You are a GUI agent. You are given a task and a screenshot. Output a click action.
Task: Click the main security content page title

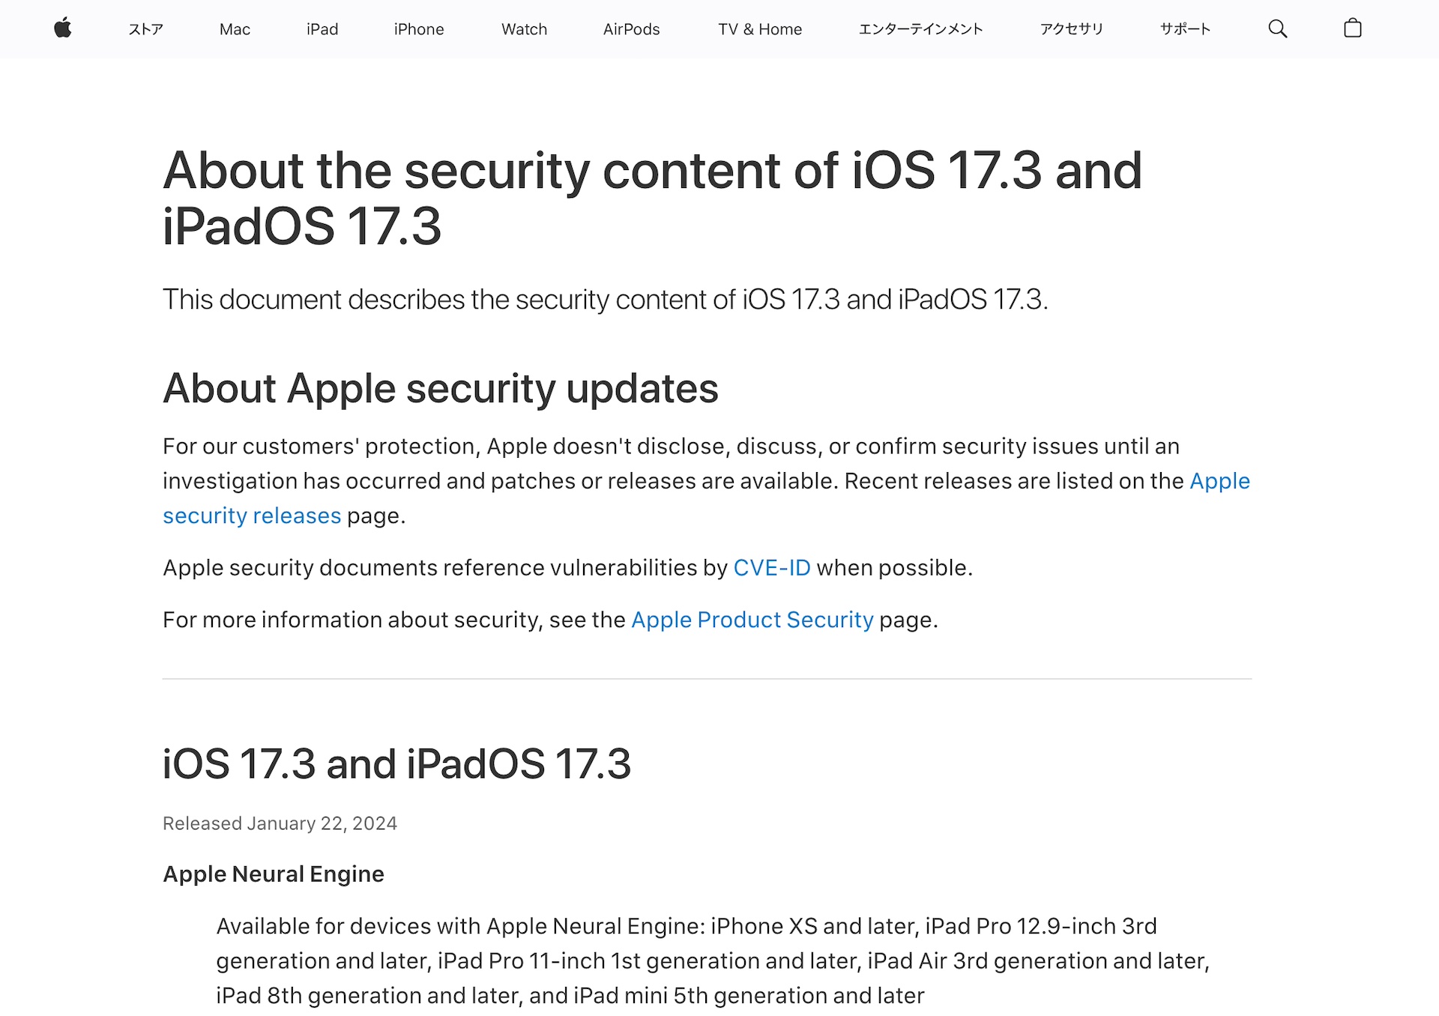652,198
